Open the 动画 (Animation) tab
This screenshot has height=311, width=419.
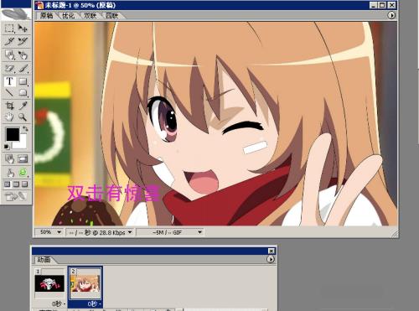coord(44,260)
